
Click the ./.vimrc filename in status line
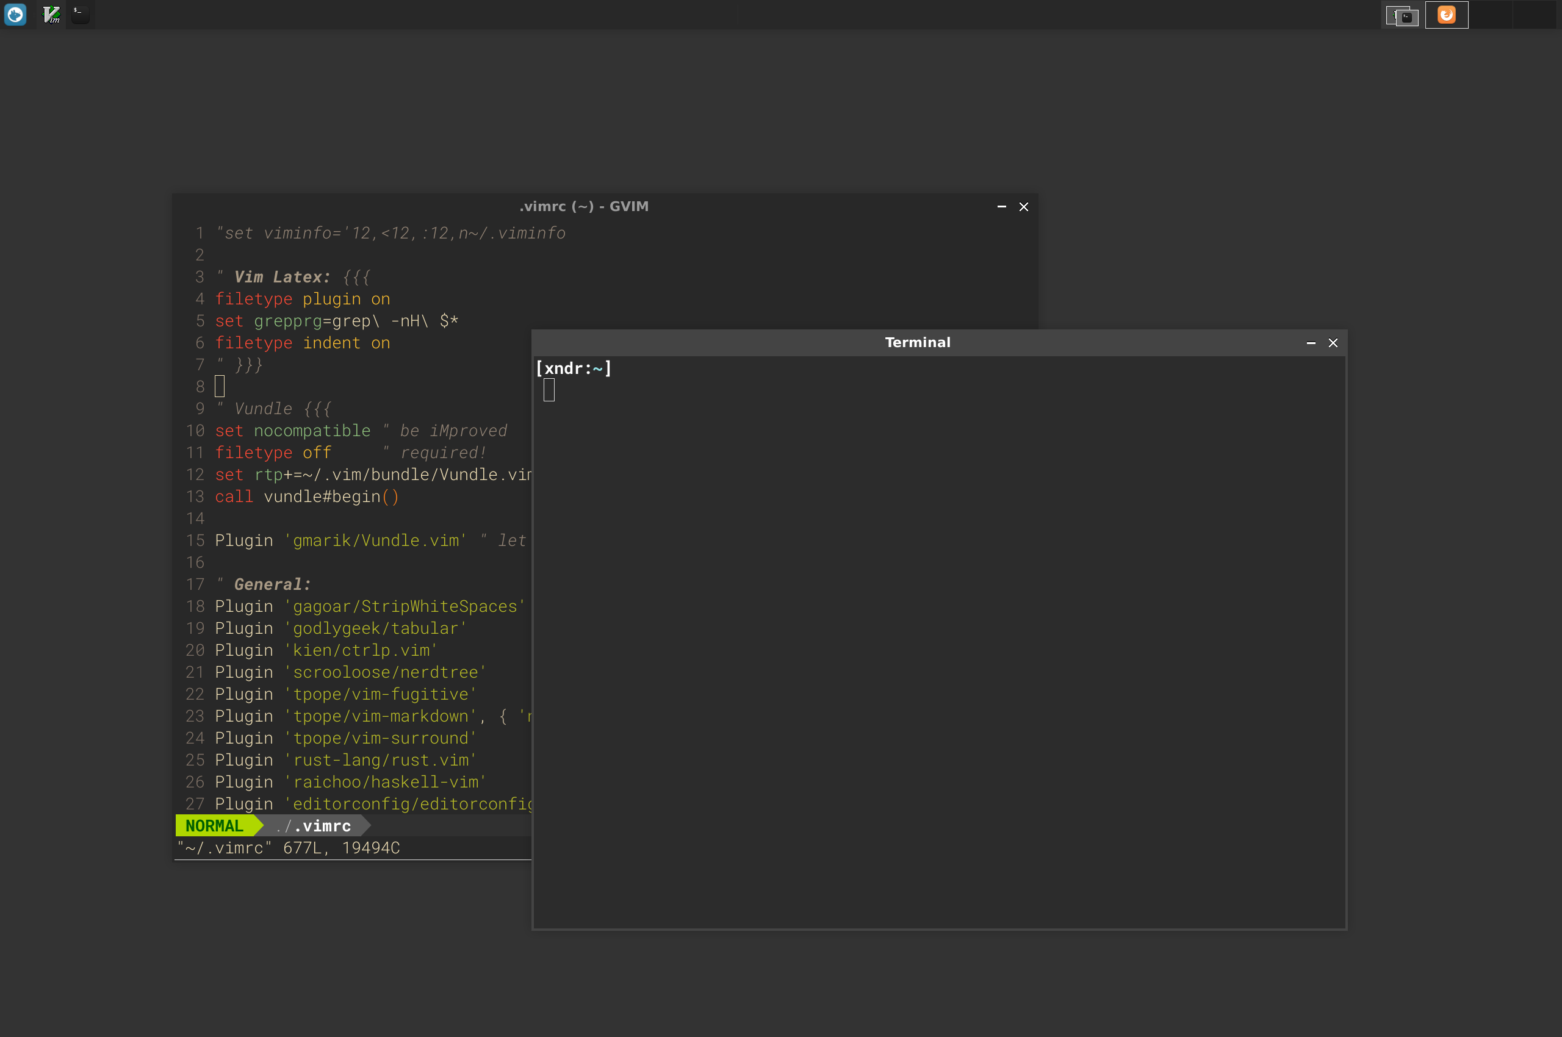313,825
